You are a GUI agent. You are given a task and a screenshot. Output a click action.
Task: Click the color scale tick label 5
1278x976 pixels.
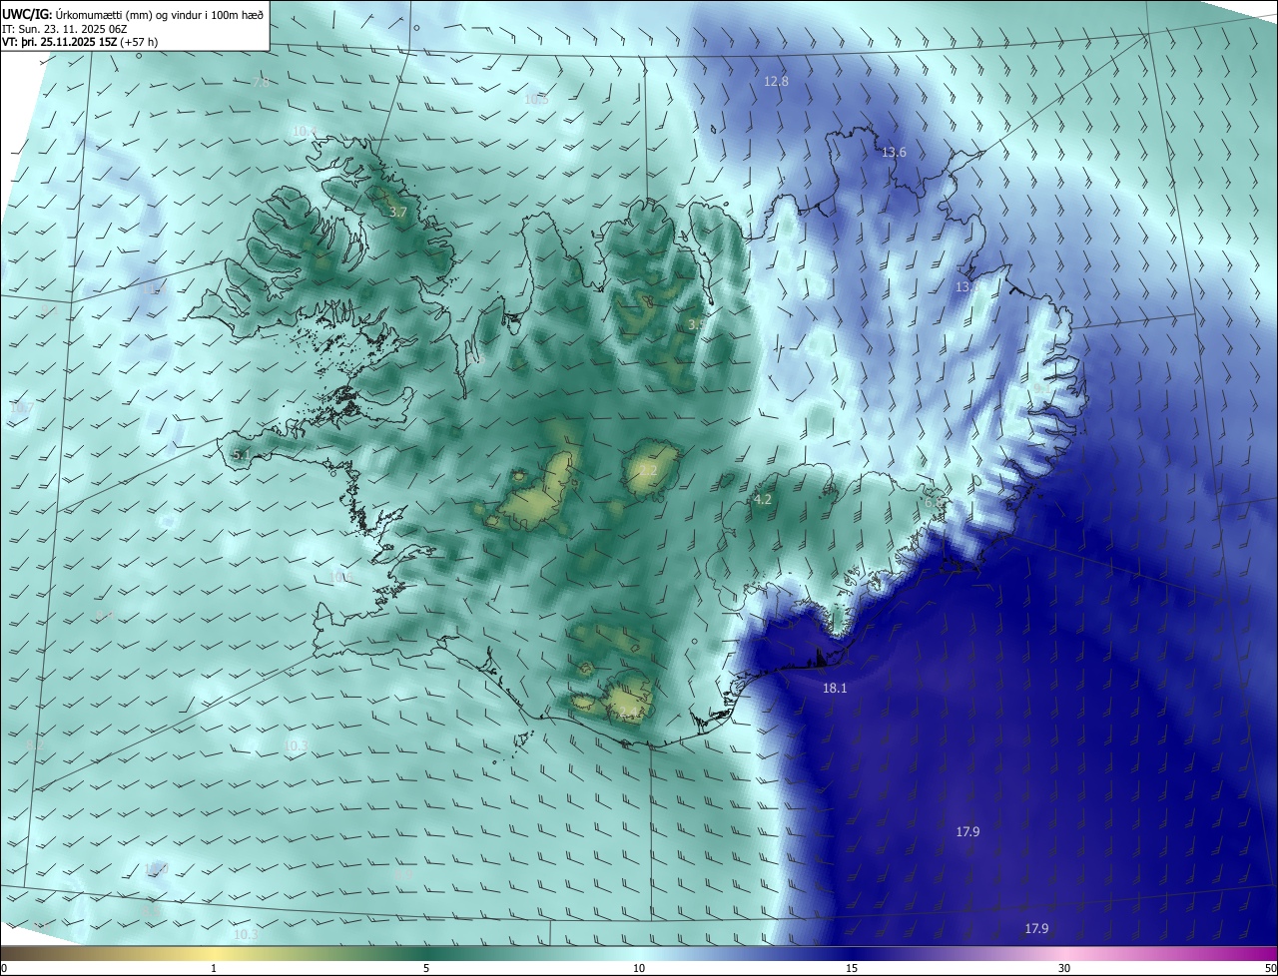coord(426,968)
